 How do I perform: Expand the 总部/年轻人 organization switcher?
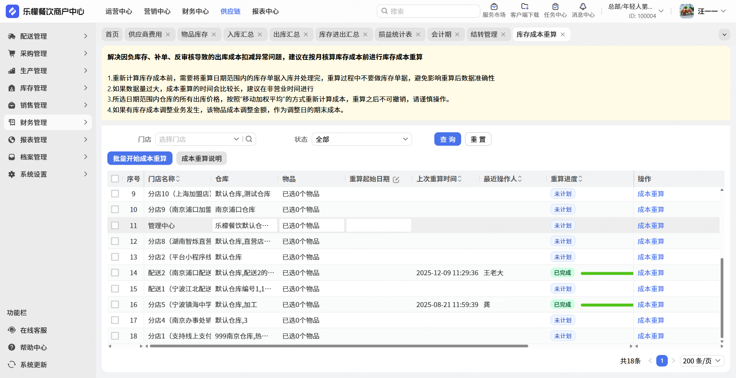click(x=661, y=11)
